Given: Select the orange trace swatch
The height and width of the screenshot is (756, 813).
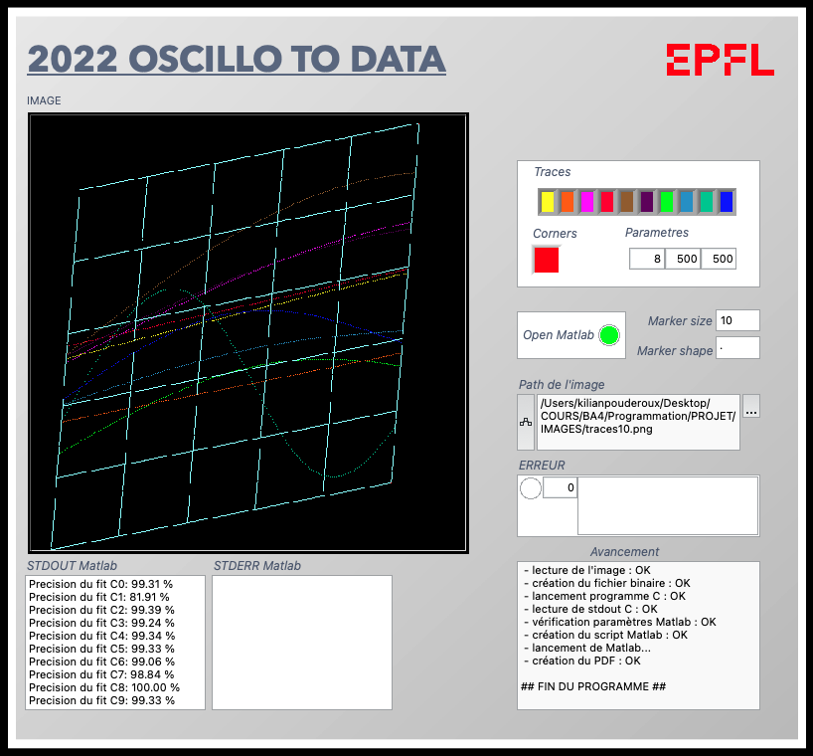Looking at the screenshot, I should click(x=568, y=202).
